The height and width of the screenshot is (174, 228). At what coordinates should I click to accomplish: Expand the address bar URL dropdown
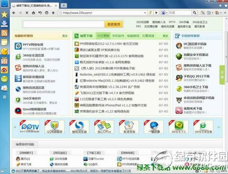145,13
